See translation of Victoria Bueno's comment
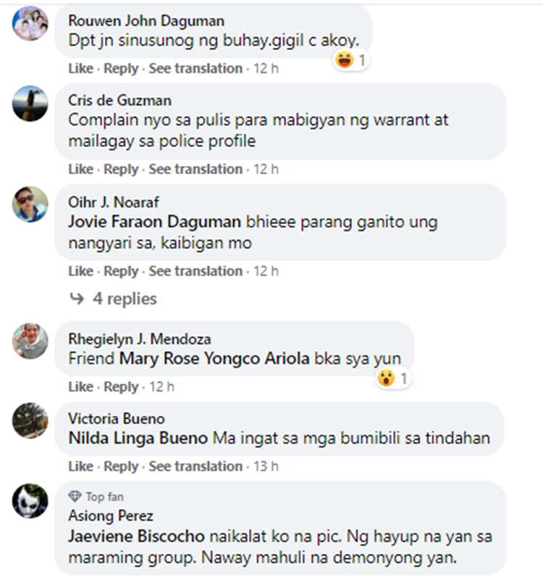The height and width of the screenshot is (577, 543). point(195,466)
